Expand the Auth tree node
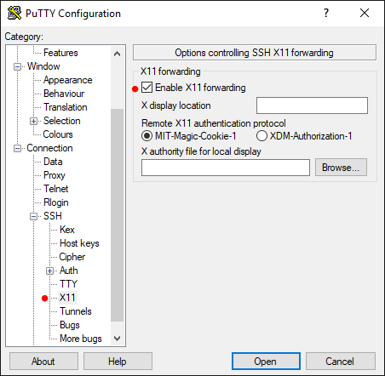Image resolution: width=385 pixels, height=376 pixels. (x=49, y=271)
